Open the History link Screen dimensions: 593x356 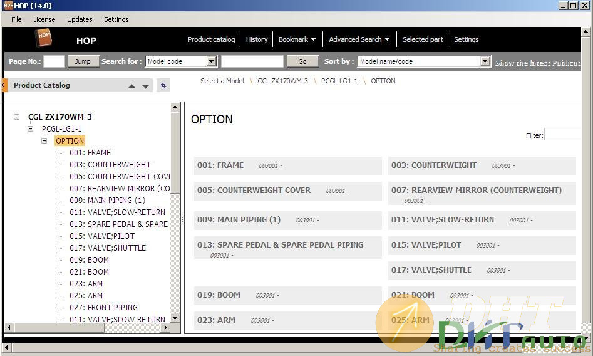coord(257,39)
